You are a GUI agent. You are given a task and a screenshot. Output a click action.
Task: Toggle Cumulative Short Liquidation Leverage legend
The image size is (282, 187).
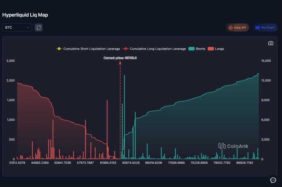(88, 49)
